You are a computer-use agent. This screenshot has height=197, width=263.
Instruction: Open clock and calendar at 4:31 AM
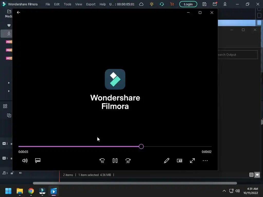point(251,191)
